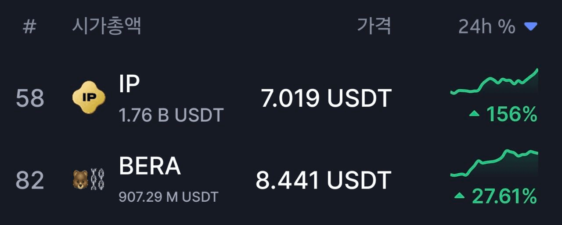Sort by the 가격 column header

(x=374, y=26)
